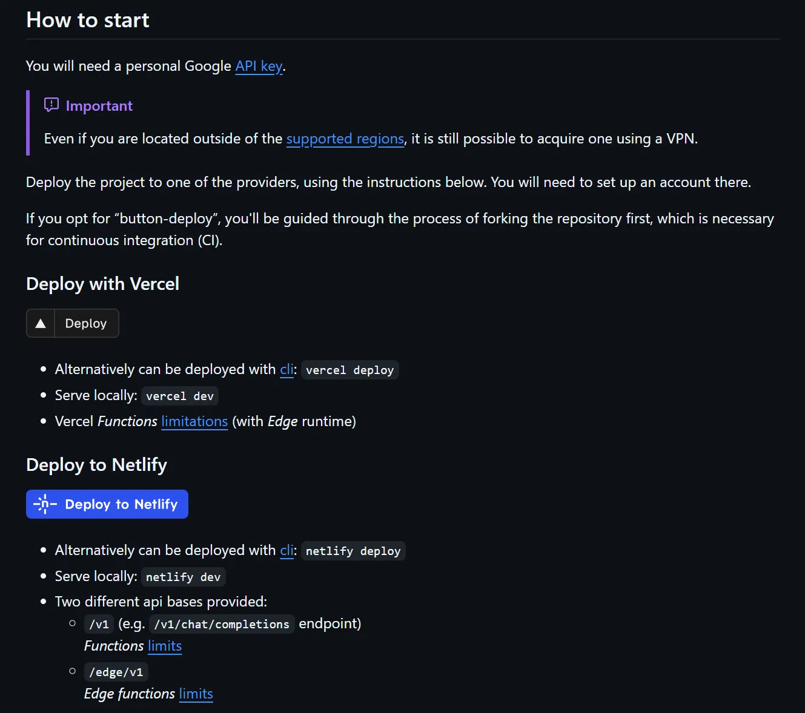Click the vercel deploy code snippet
The image size is (805, 713).
349,370
